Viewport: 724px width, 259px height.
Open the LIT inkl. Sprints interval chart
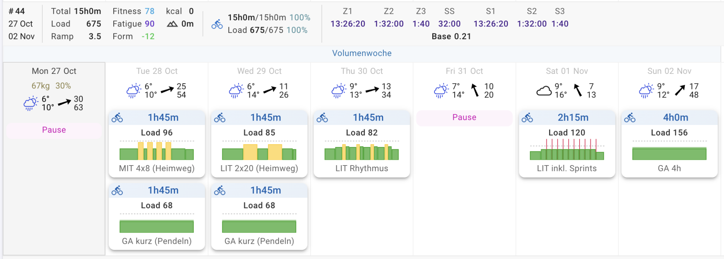tap(567, 151)
